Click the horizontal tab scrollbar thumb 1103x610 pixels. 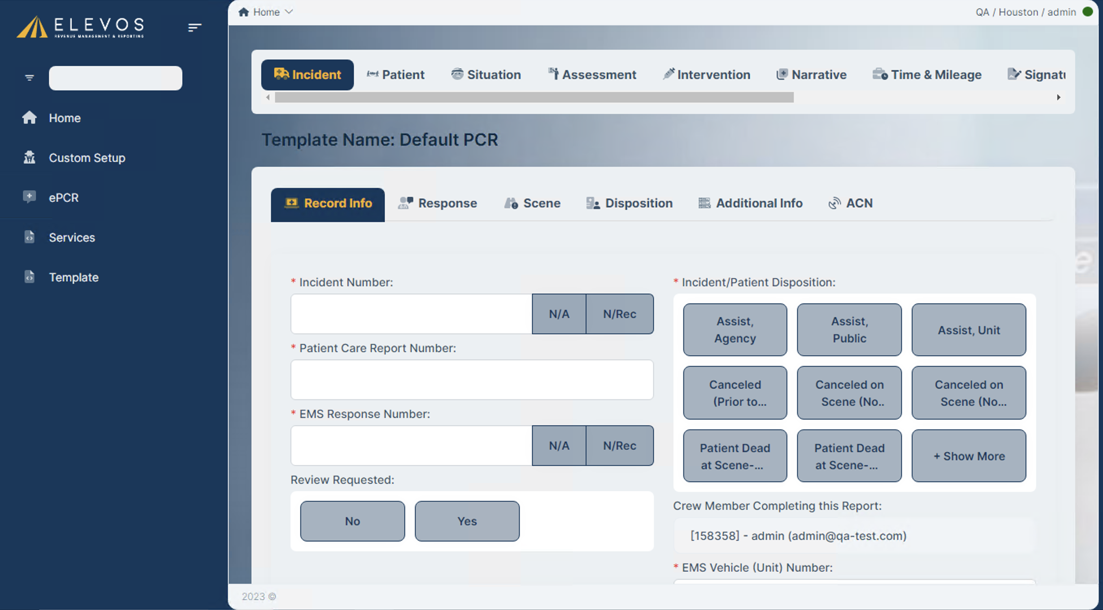pyautogui.click(x=534, y=98)
